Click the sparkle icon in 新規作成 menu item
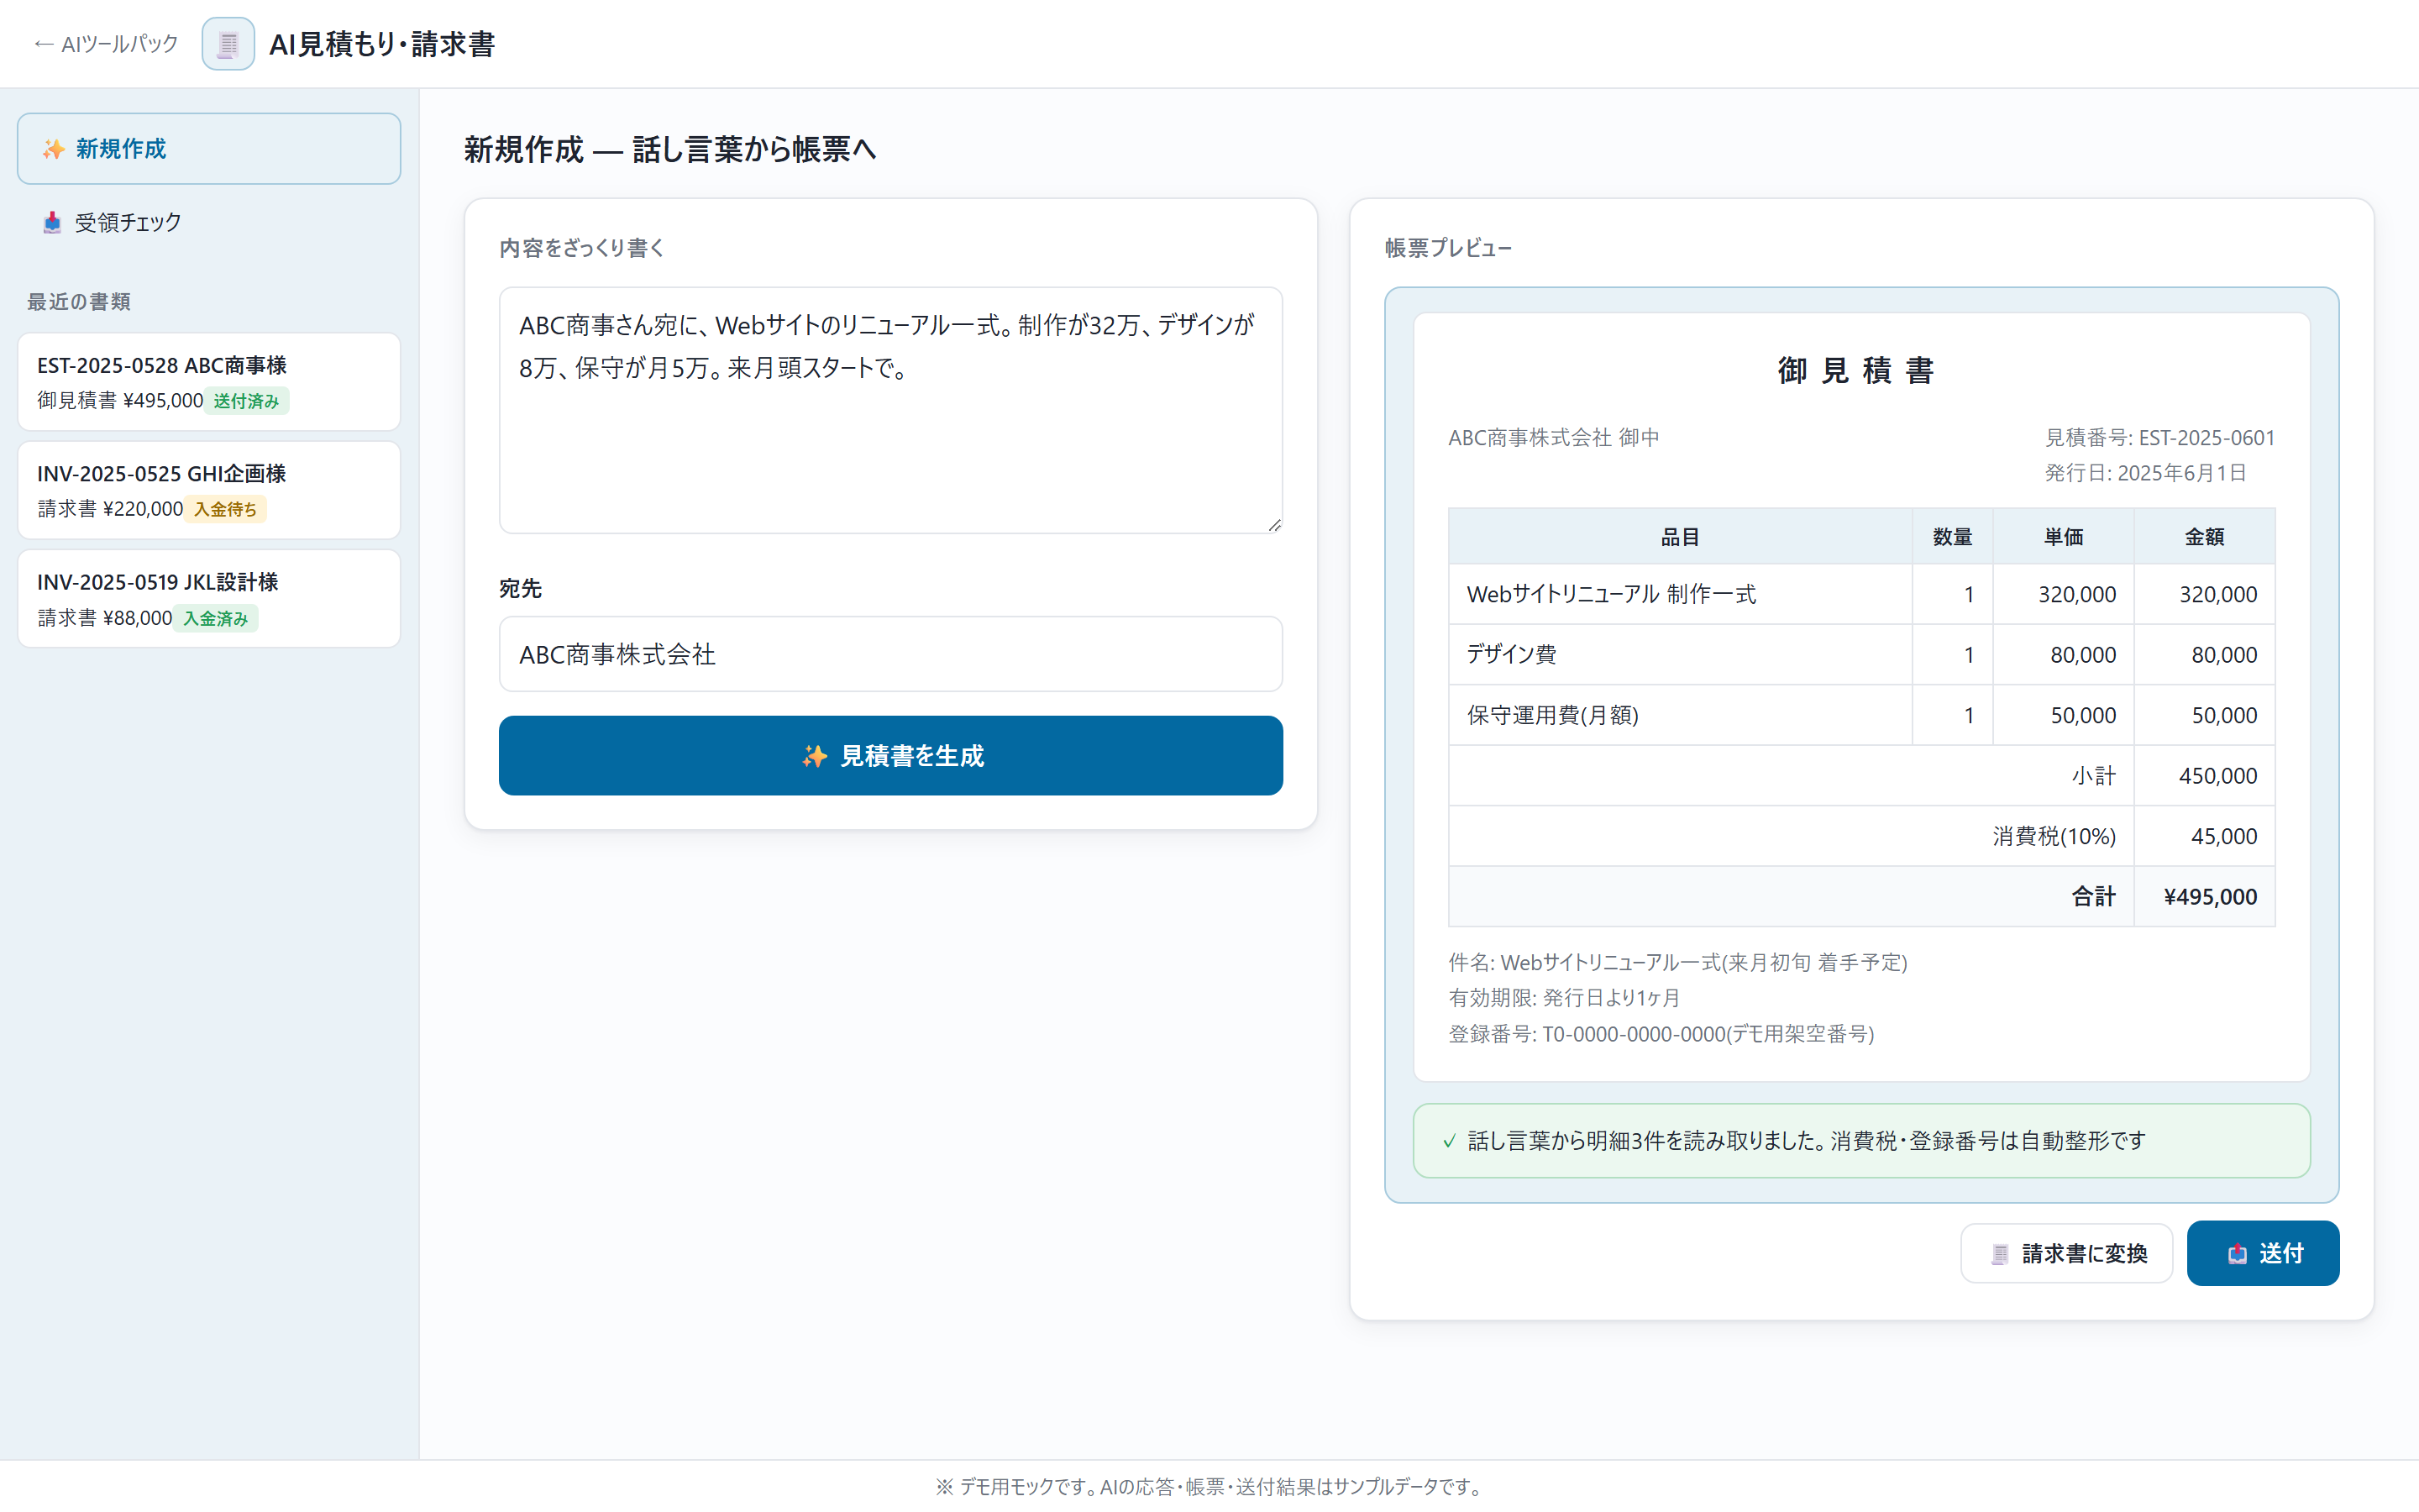The height and width of the screenshot is (1512, 2419). (x=53, y=149)
